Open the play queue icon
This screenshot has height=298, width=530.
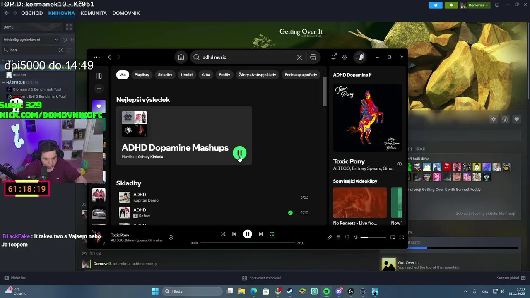click(338, 237)
